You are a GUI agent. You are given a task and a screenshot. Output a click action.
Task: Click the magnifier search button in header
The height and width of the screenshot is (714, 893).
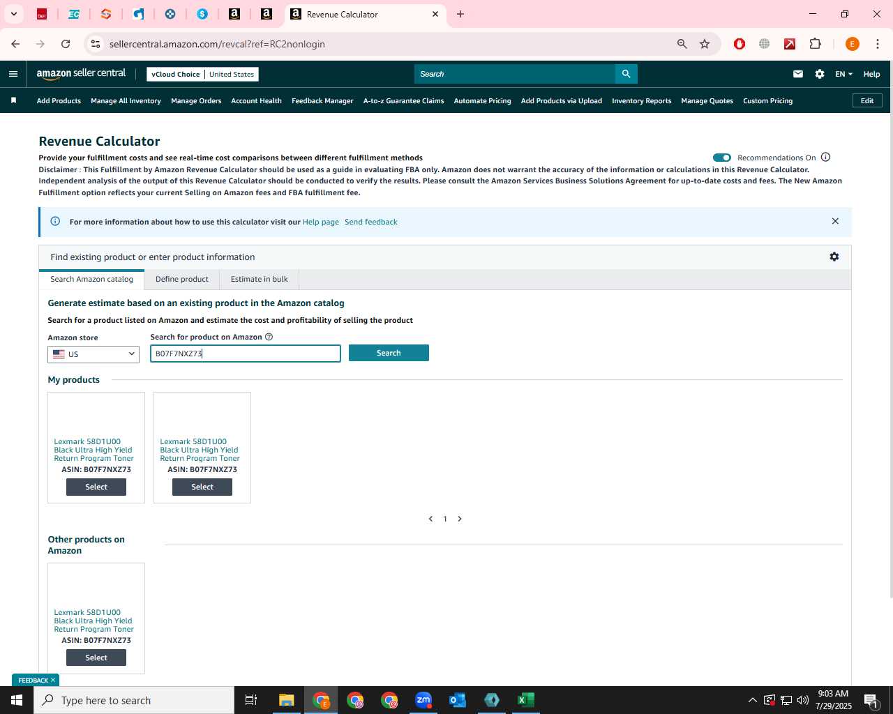click(x=626, y=74)
